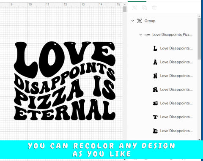Select the T letter layer row
Viewport: 203px width, 161px height.
(x=173, y=117)
